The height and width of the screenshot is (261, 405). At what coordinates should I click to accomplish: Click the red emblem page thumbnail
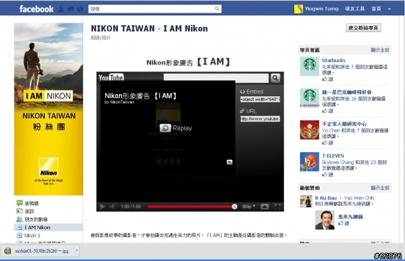pyautogui.click(x=309, y=130)
